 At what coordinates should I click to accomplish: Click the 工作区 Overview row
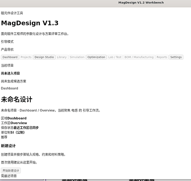[x=14, y=123]
